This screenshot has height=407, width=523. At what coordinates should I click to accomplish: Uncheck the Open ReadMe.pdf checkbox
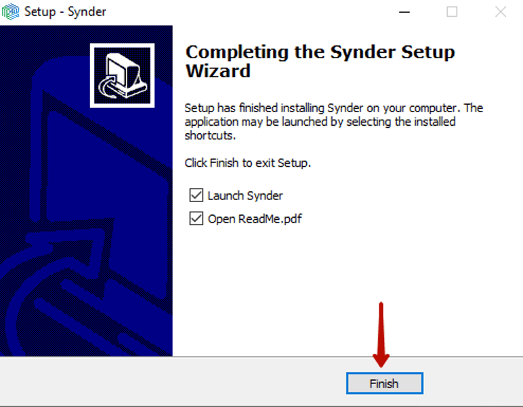click(x=196, y=218)
